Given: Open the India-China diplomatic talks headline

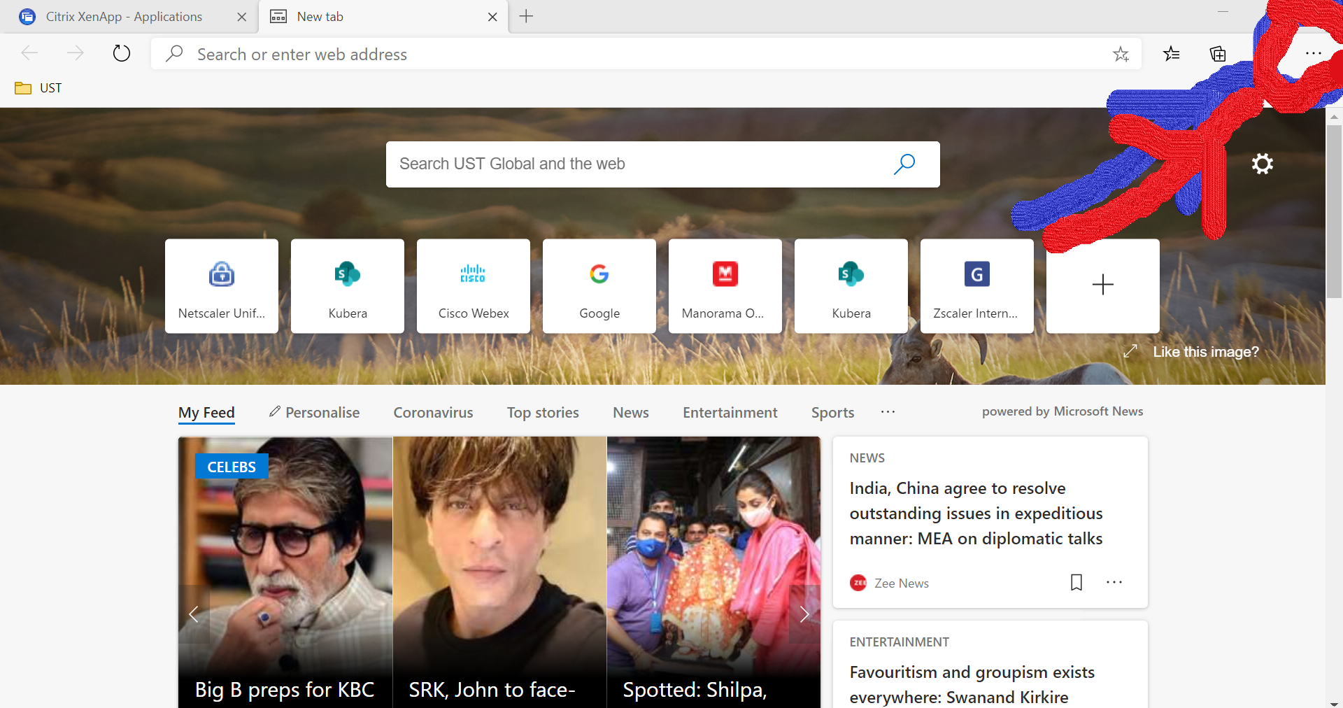Looking at the screenshot, I should pyautogui.click(x=975, y=513).
